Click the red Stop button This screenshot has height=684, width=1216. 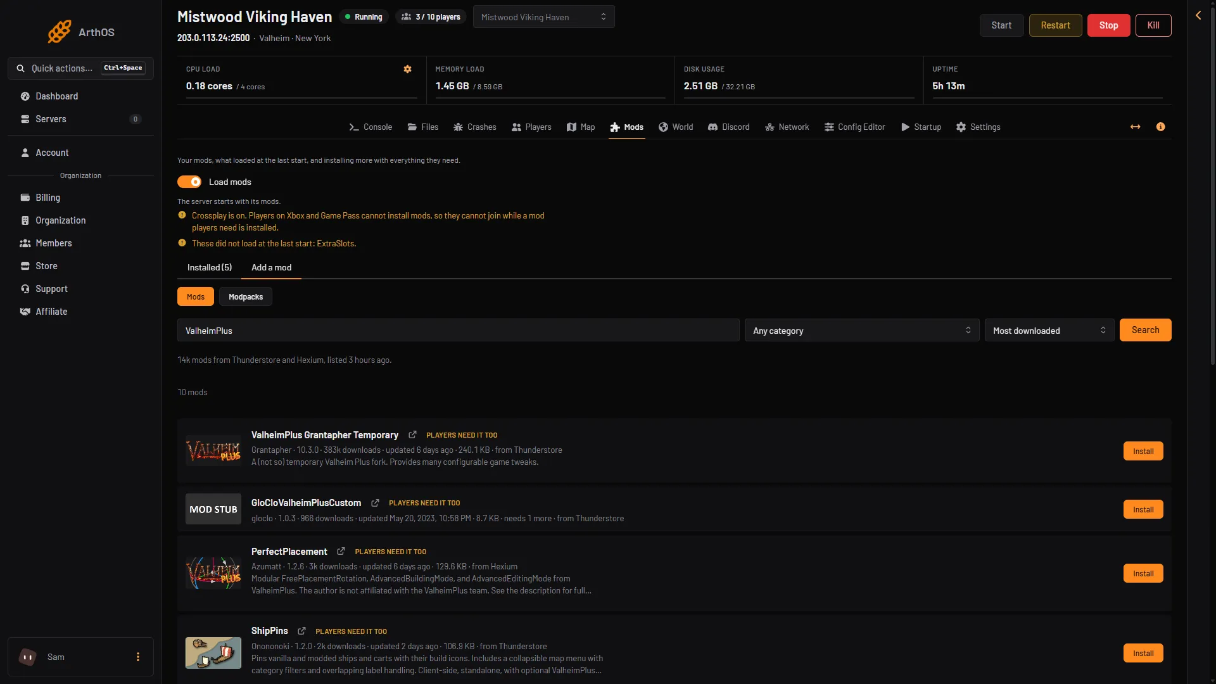(x=1108, y=25)
